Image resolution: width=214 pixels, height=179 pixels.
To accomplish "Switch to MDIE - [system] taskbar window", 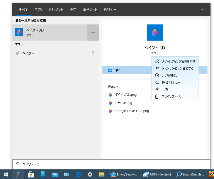I will click(157, 174).
